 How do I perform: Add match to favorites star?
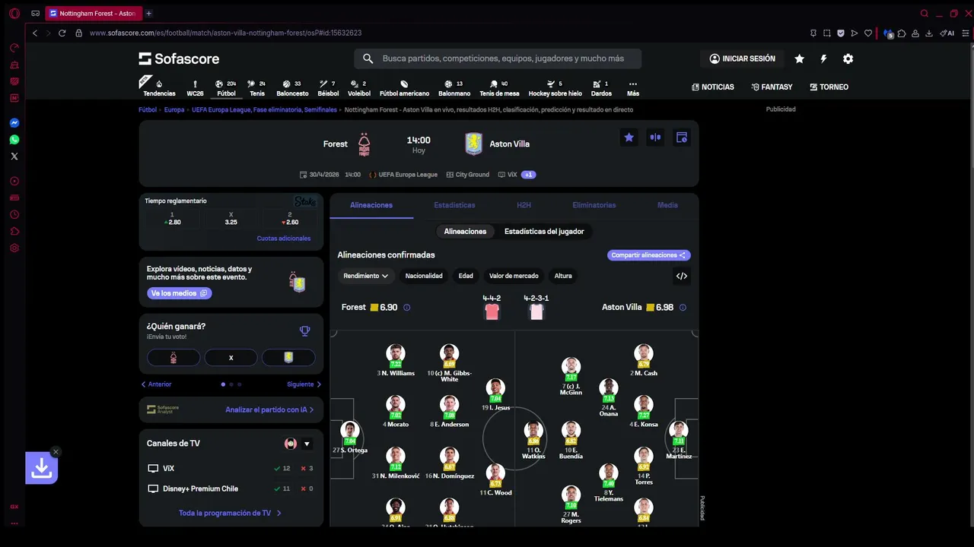coord(629,138)
